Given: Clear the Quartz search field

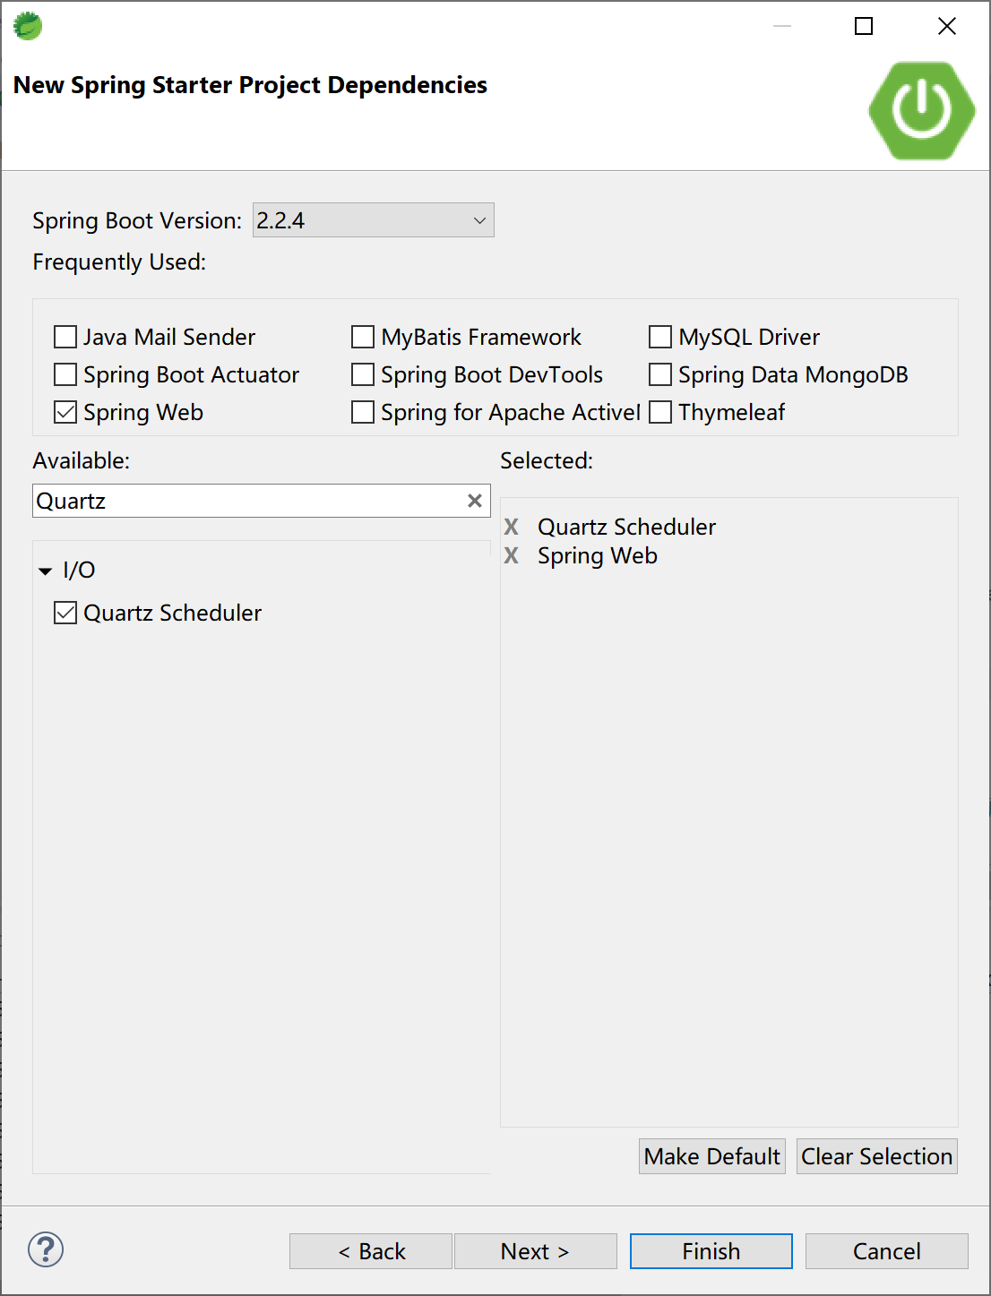Looking at the screenshot, I should click(475, 501).
